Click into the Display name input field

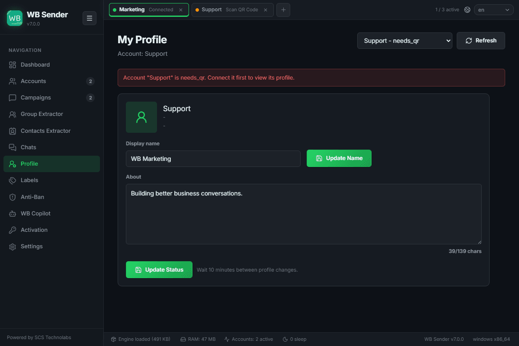pos(213,159)
